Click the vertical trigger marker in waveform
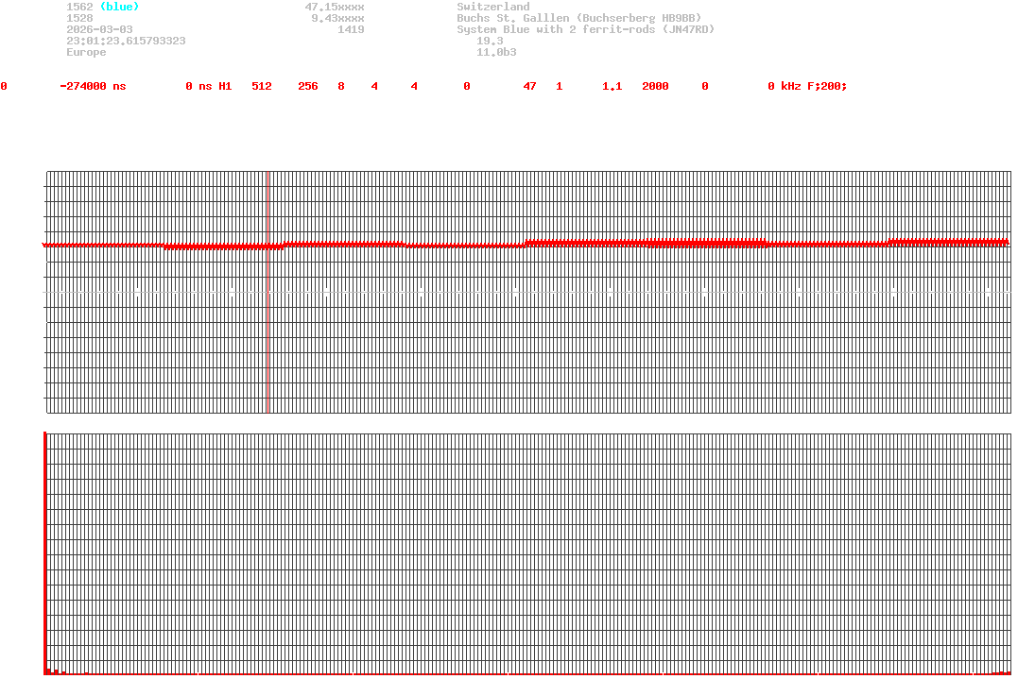This screenshot has height=696, width=1035. point(268,291)
